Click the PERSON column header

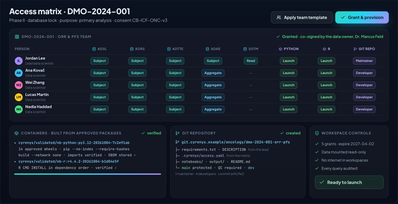(x=22, y=49)
